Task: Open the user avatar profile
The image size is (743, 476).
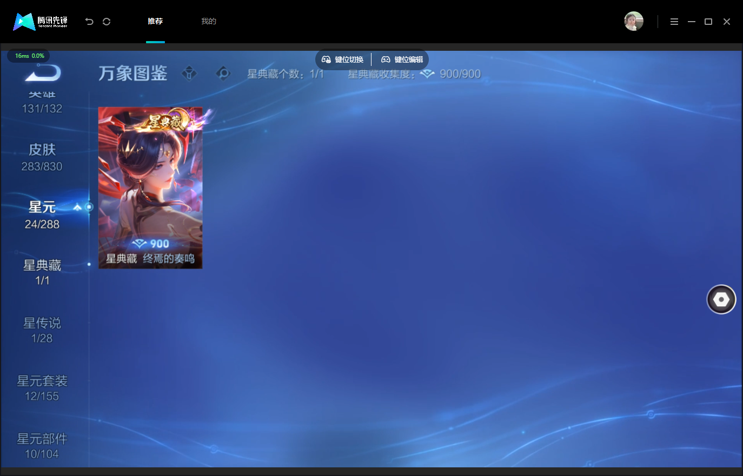Action: (634, 22)
